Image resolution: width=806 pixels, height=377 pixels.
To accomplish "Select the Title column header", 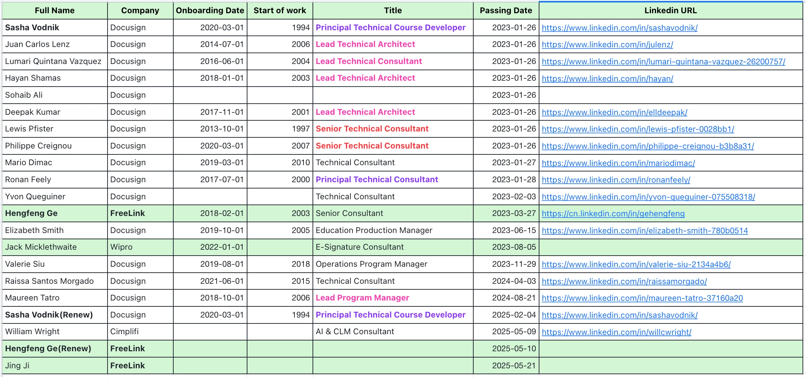I will click(x=393, y=10).
